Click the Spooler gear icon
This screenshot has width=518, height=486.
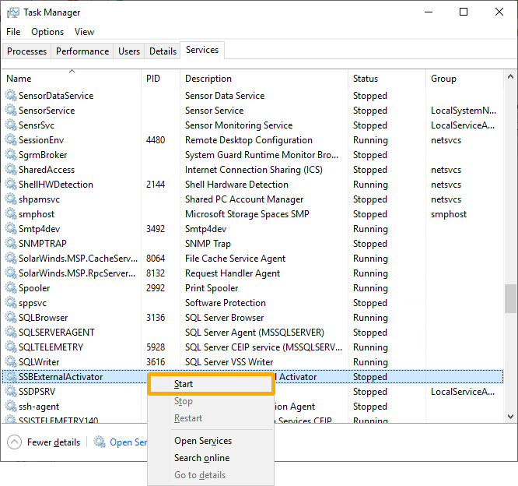pos(11,287)
